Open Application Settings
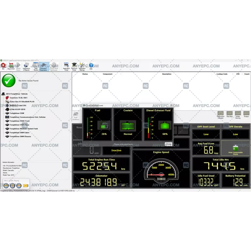The image size is (251, 251). [82, 66]
